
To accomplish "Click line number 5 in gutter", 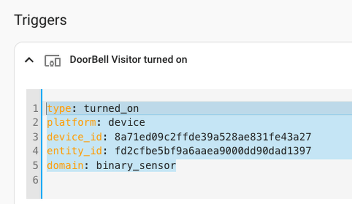I will [35, 165].
